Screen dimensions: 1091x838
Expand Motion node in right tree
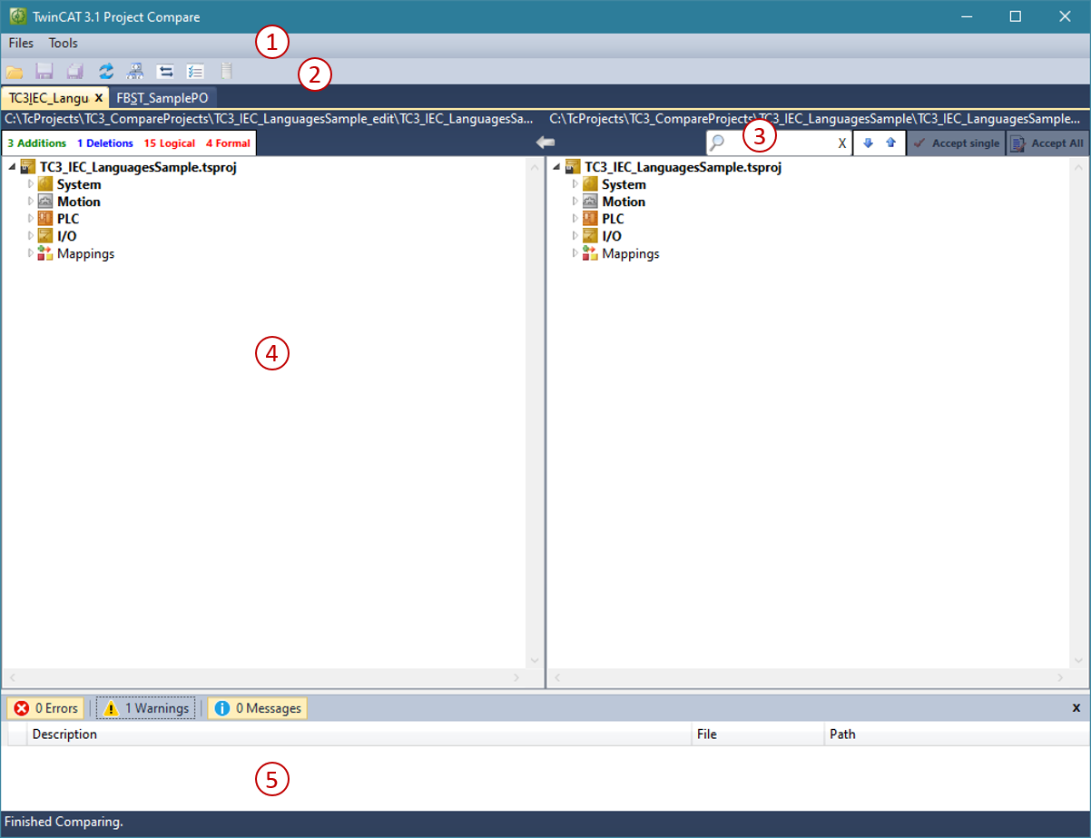pyautogui.click(x=575, y=202)
